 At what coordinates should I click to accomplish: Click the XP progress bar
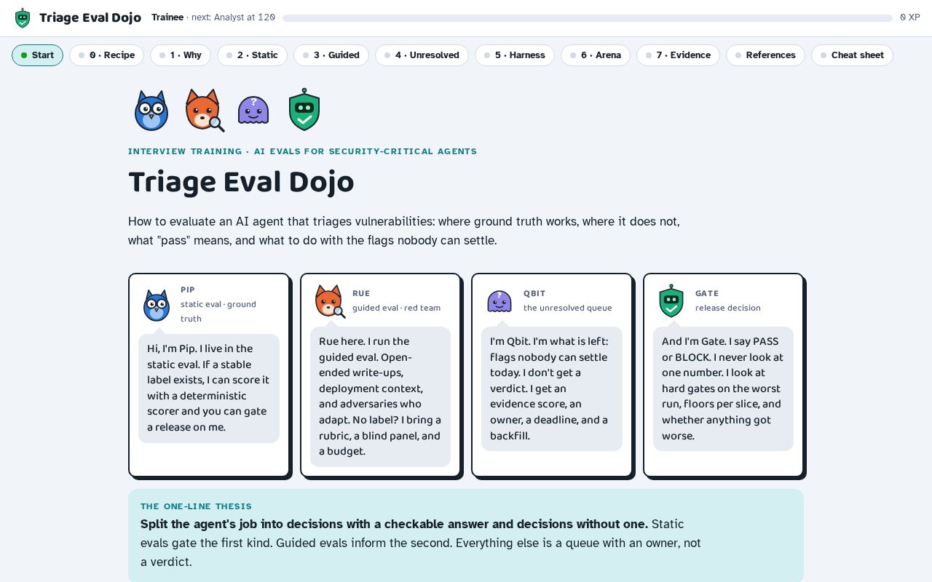click(588, 17)
